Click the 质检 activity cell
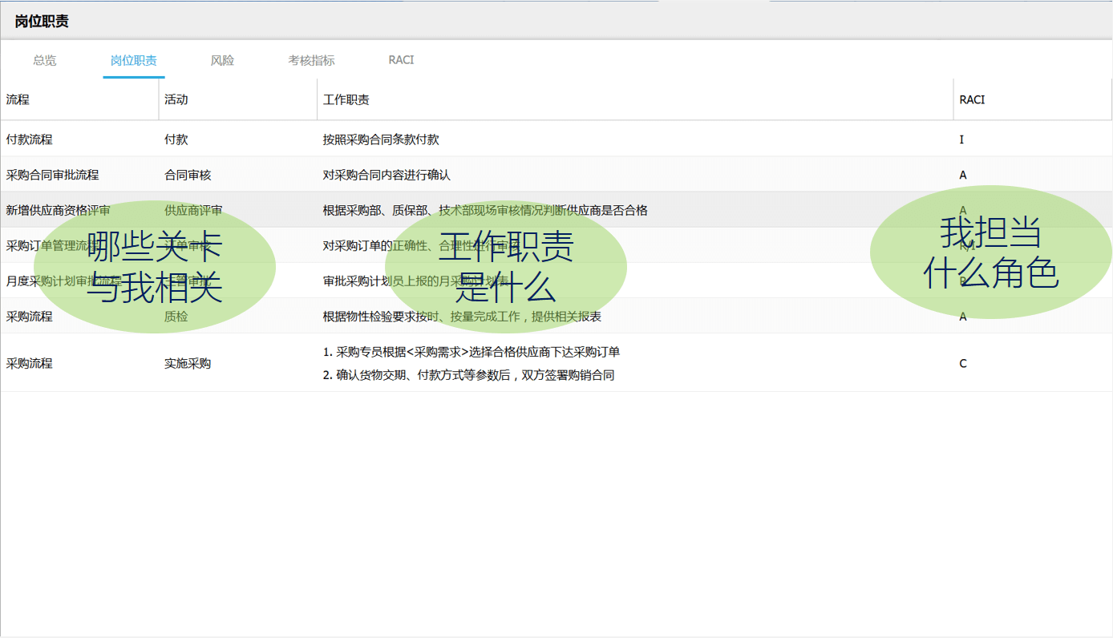 pyautogui.click(x=176, y=317)
